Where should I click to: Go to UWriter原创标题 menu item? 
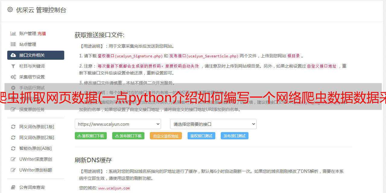[36, 170]
